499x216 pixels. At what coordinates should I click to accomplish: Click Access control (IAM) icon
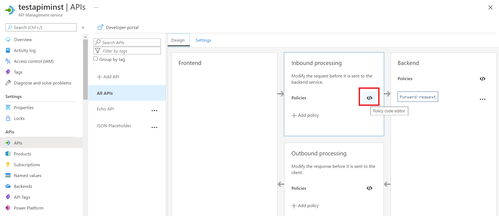[8, 61]
